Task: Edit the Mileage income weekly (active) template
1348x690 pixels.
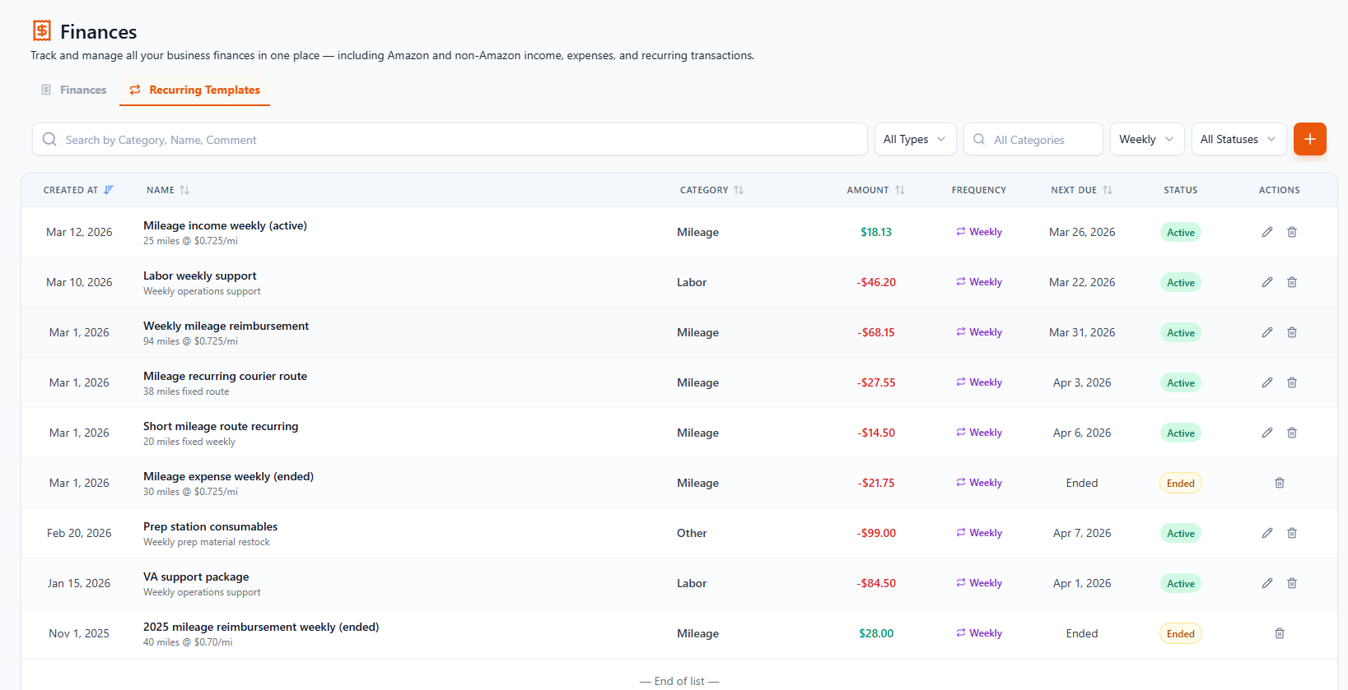Action: [1267, 232]
